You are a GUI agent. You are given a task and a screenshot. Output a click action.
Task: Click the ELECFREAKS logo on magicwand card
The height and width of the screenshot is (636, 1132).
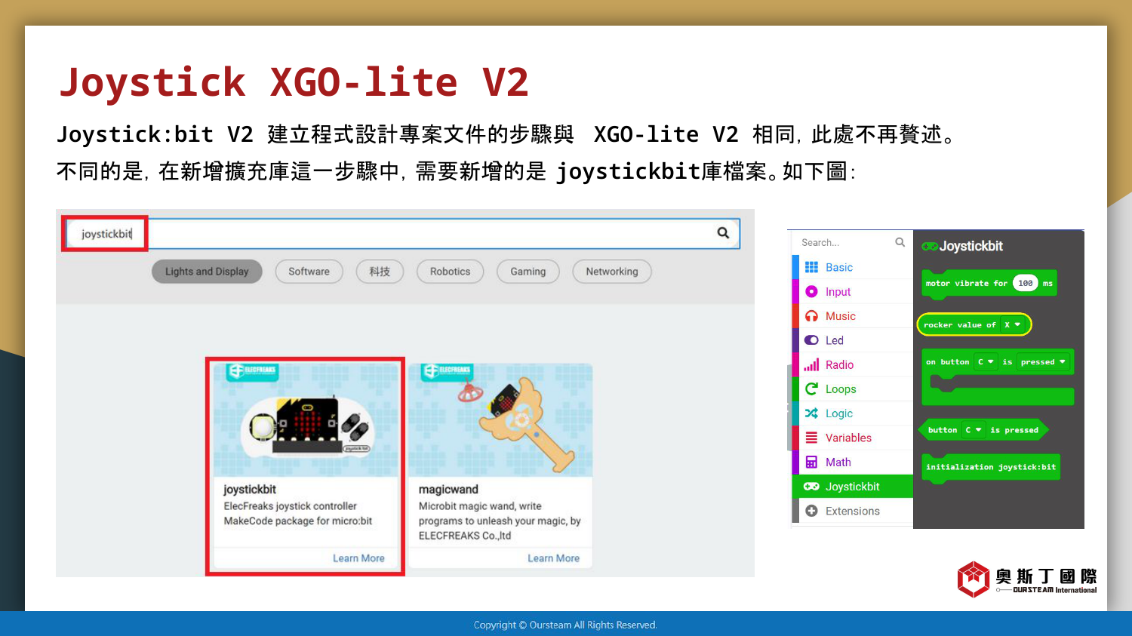point(447,370)
